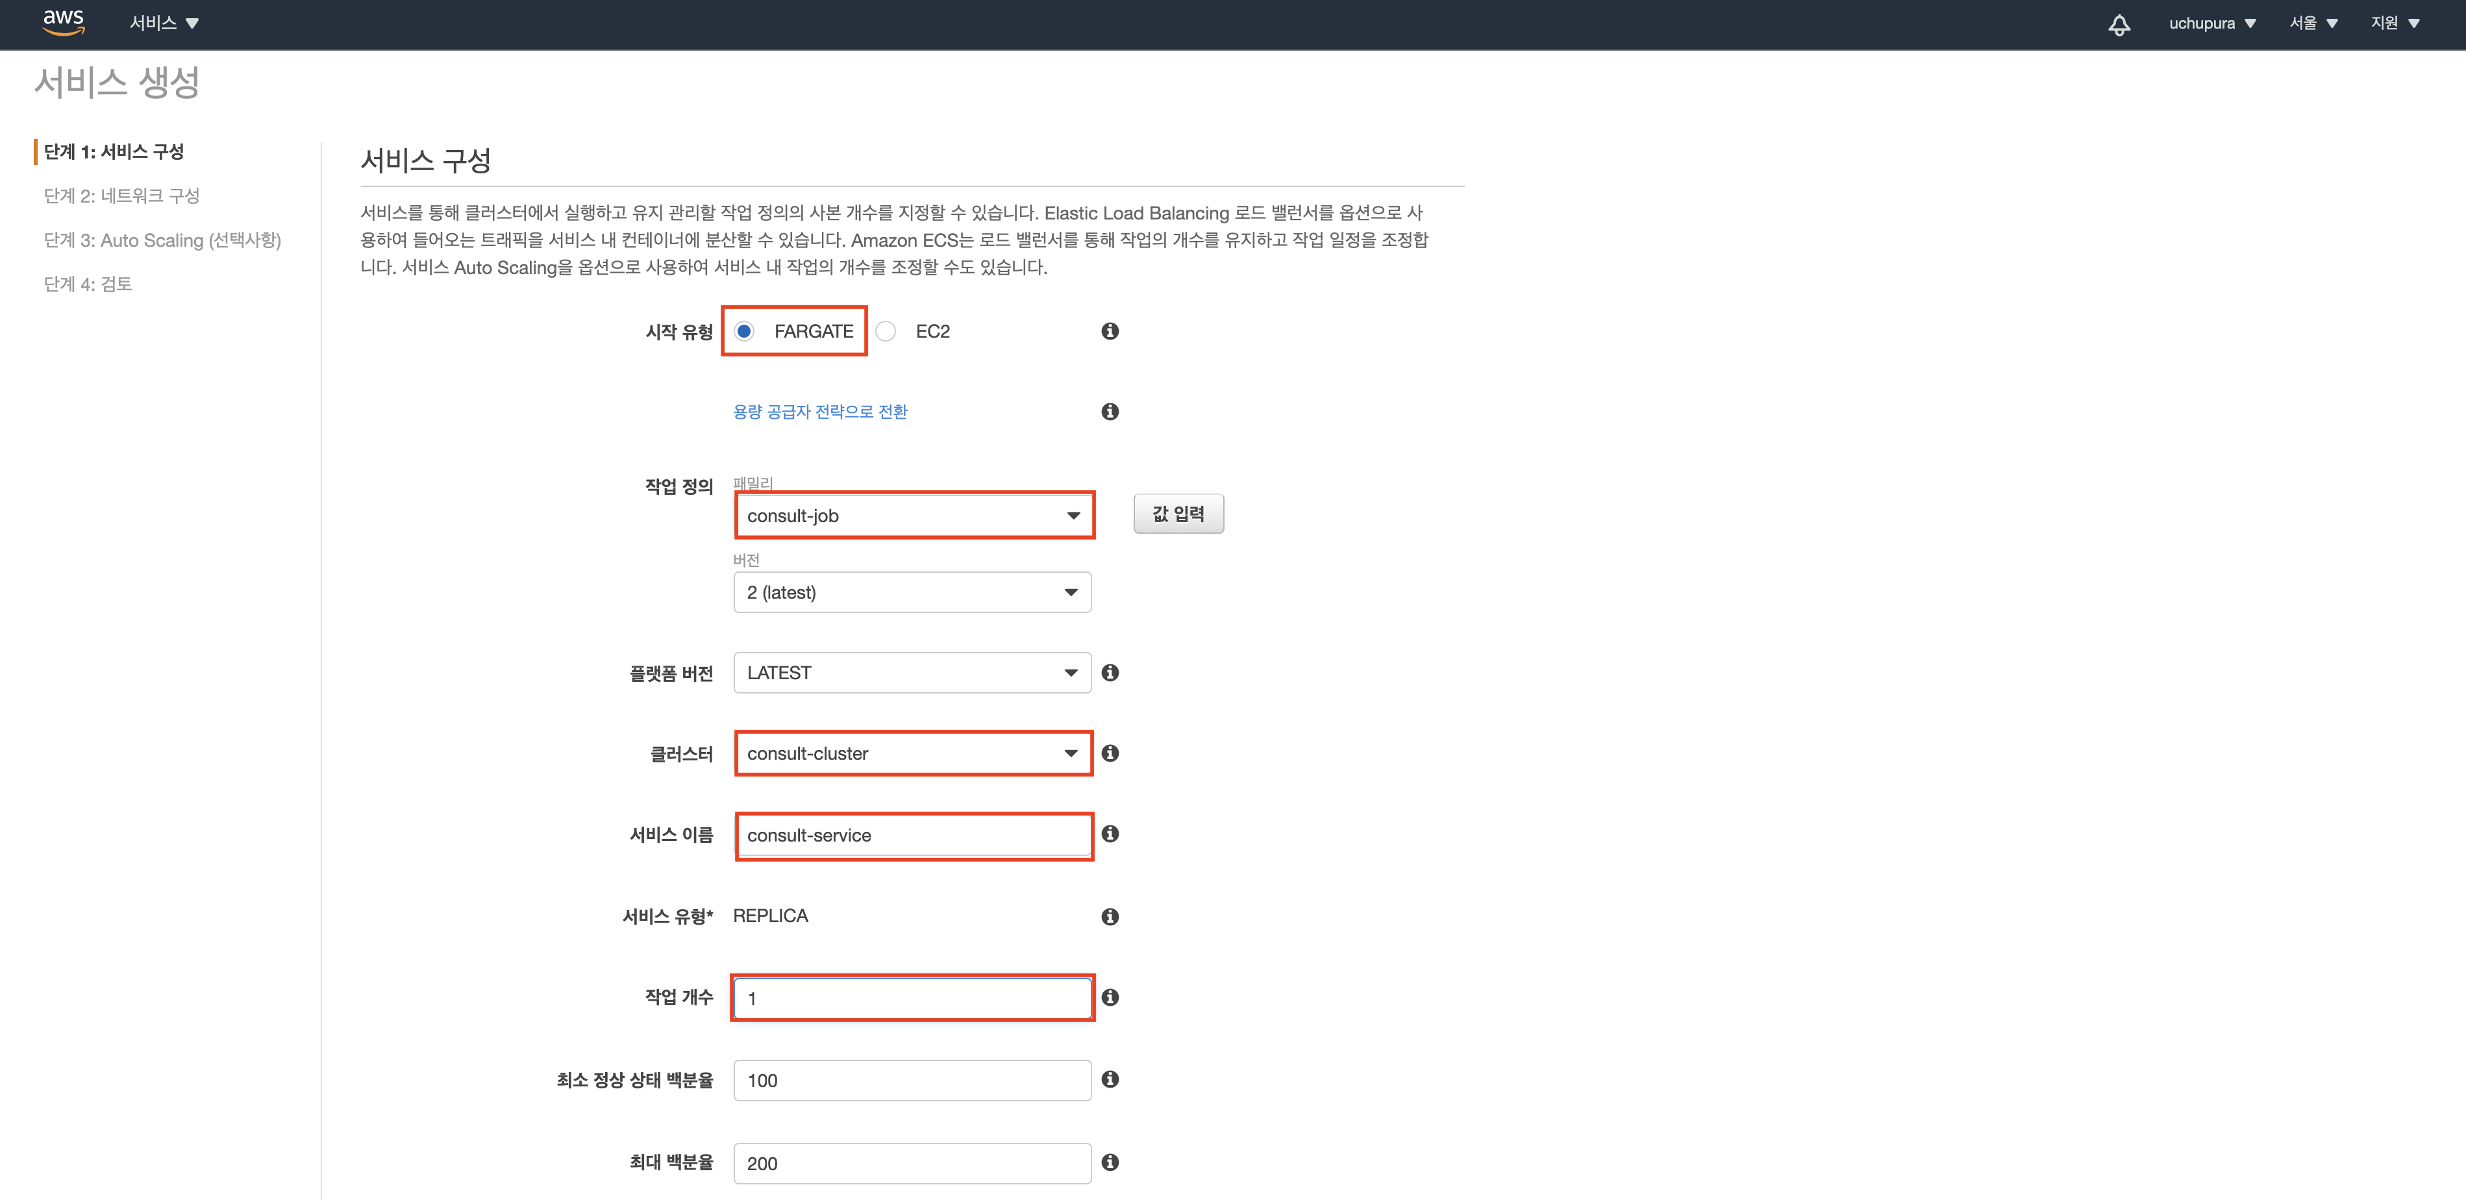Open the notifications bell icon
2466x1200 pixels.
click(2119, 24)
